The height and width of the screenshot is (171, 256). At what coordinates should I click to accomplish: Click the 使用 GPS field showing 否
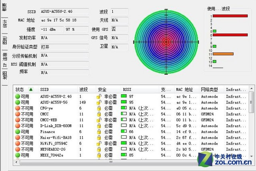pyautogui.click(x=120, y=29)
